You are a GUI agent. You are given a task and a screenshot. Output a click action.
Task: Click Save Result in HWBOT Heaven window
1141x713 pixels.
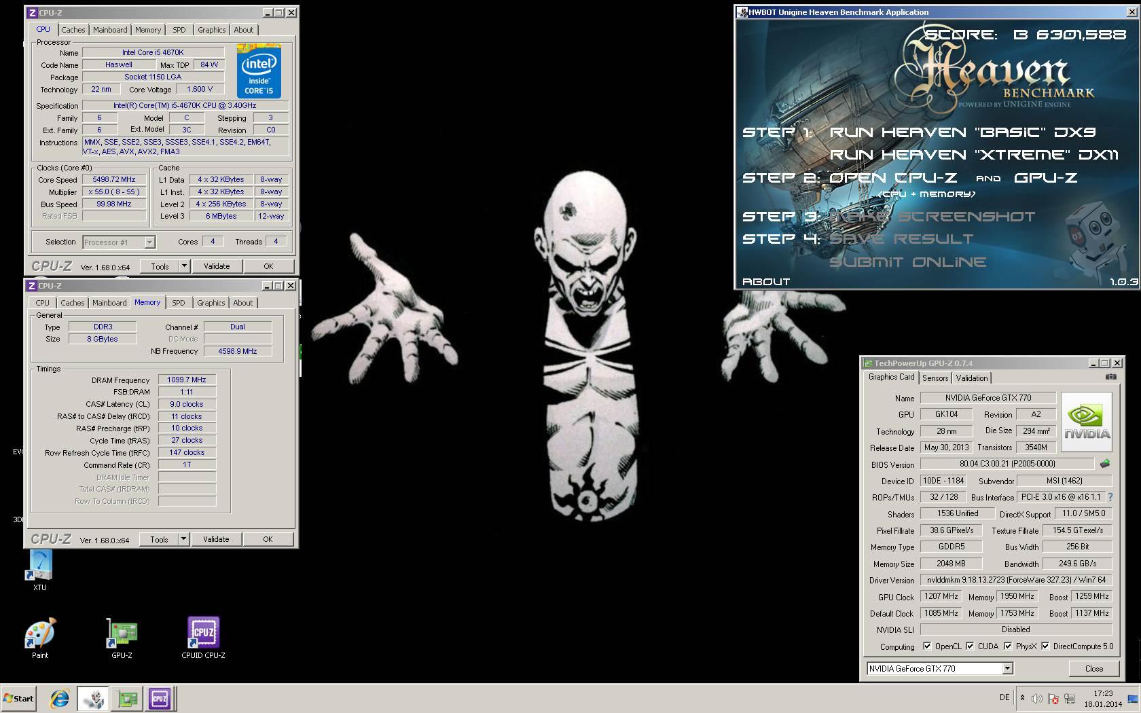point(901,239)
